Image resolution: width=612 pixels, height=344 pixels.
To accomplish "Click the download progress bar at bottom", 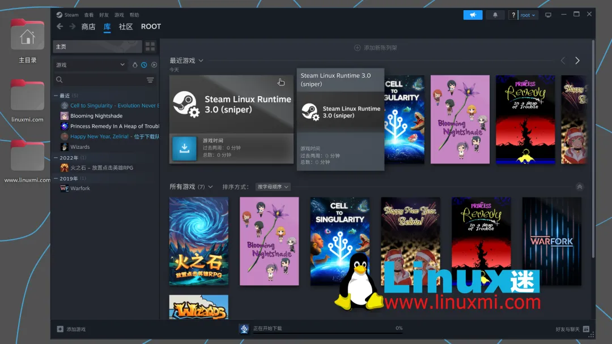I will coord(328,333).
